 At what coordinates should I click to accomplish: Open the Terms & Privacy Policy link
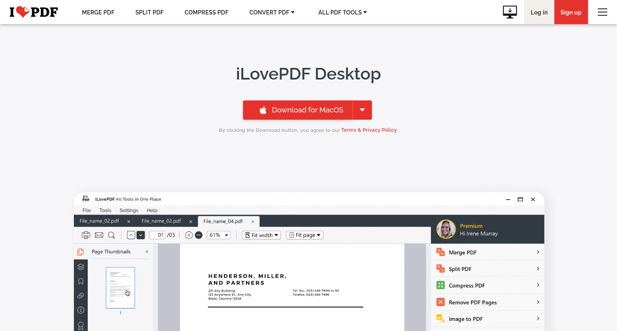[x=369, y=130]
